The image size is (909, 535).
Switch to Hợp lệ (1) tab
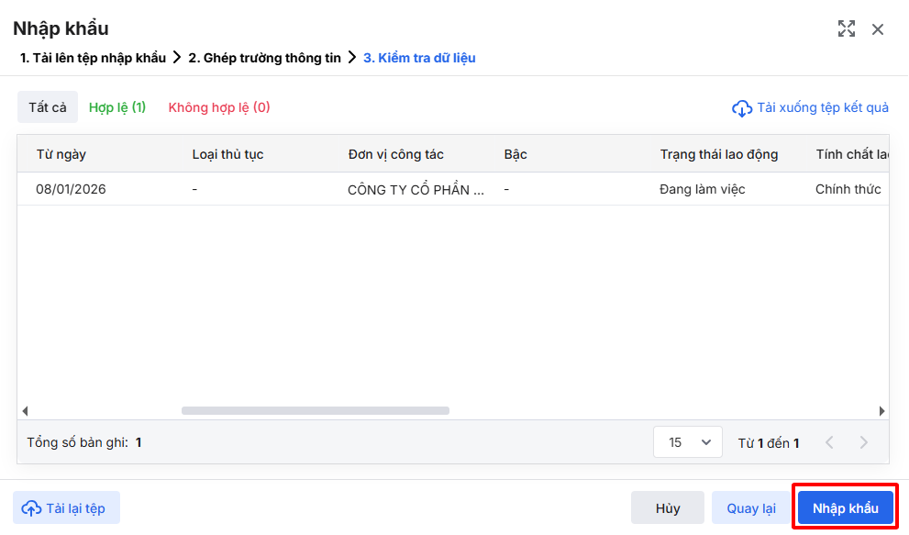(x=117, y=107)
